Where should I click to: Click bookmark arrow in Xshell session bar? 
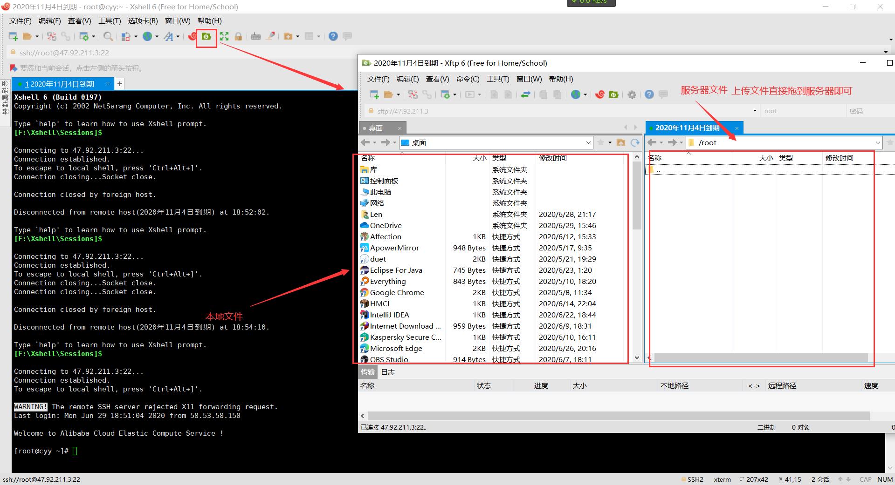pyautogui.click(x=13, y=68)
